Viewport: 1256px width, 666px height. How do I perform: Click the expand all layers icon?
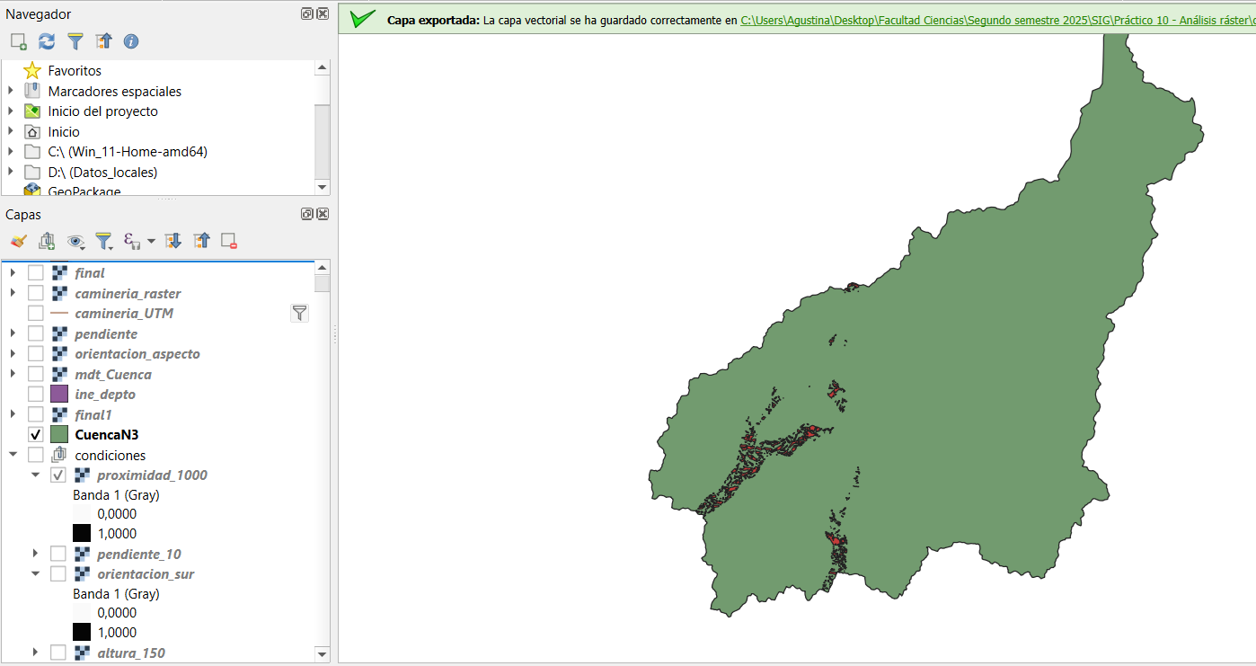coord(173,241)
